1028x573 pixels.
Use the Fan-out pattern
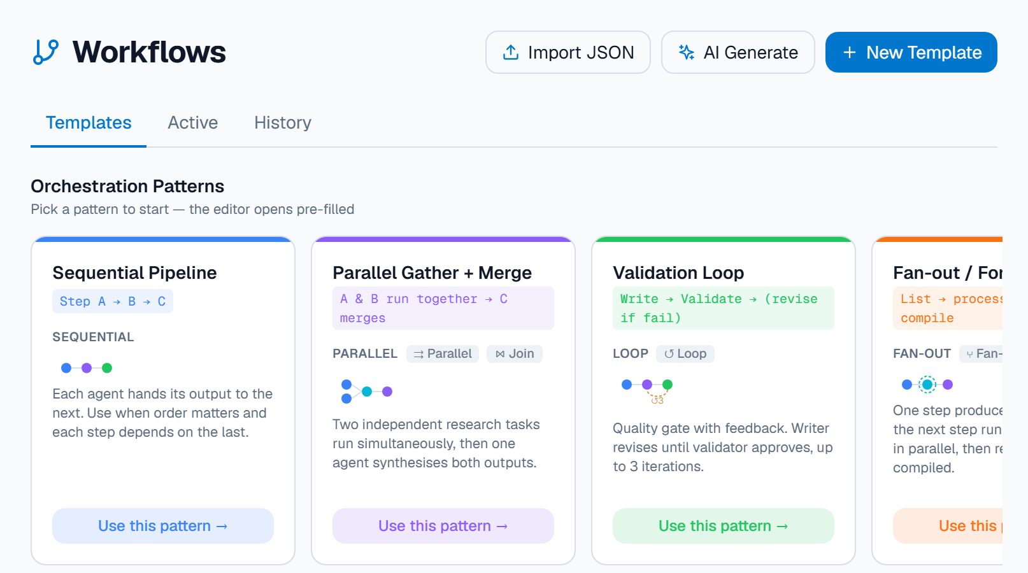click(x=948, y=526)
